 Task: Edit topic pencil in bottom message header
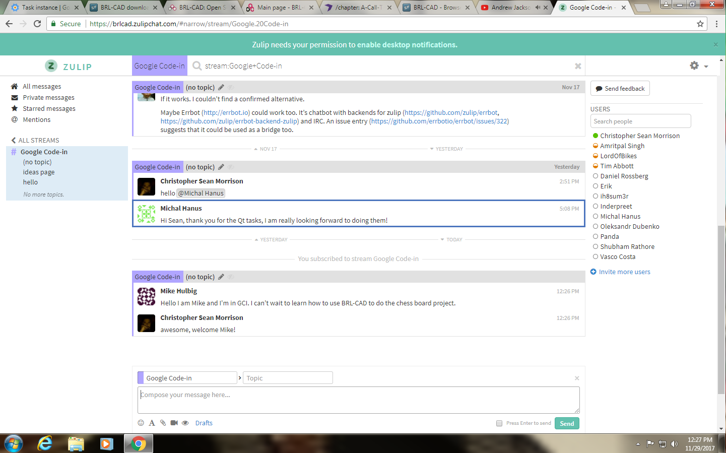pos(221,277)
